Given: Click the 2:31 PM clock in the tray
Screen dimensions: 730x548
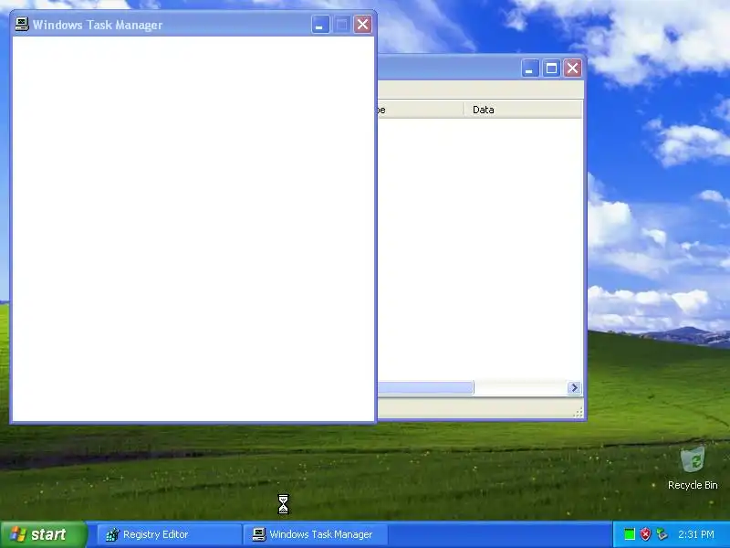Looking at the screenshot, I should [696, 534].
